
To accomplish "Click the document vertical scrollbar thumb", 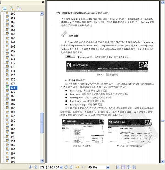I will (x=163, y=121).
